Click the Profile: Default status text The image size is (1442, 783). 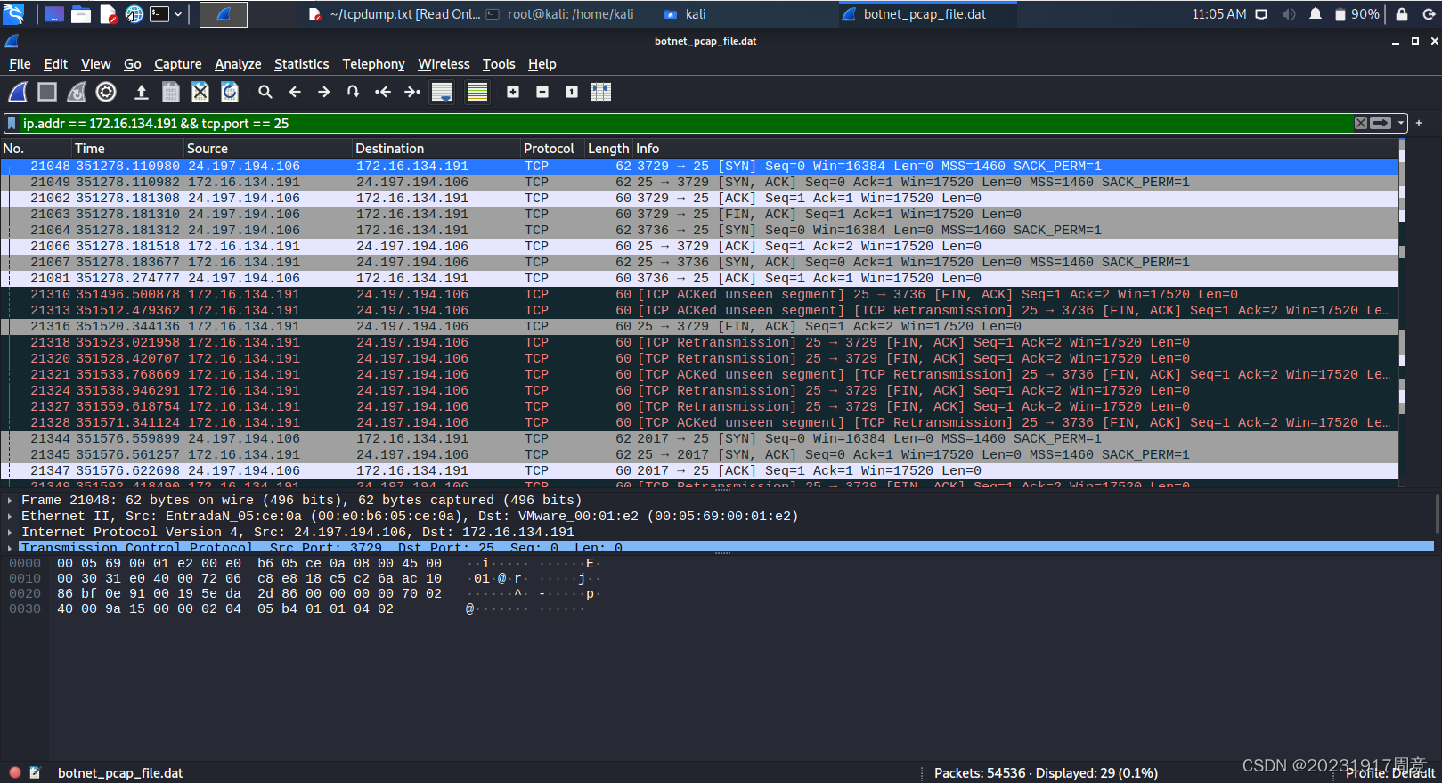point(1389,773)
